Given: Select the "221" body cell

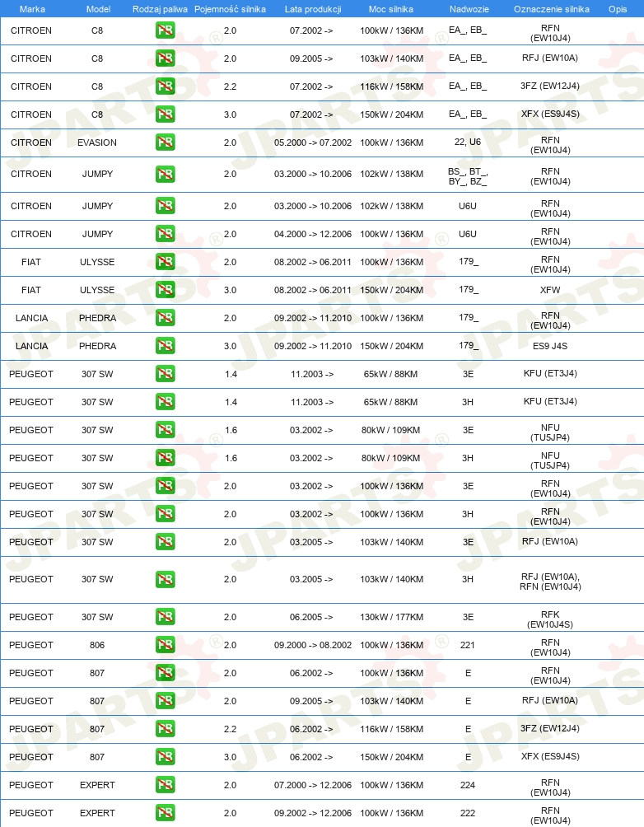Looking at the screenshot, I should coord(467,644).
